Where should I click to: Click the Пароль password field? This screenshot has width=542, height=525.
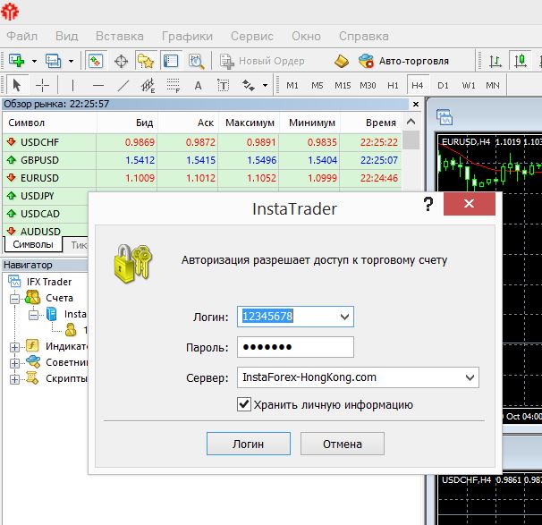click(295, 347)
